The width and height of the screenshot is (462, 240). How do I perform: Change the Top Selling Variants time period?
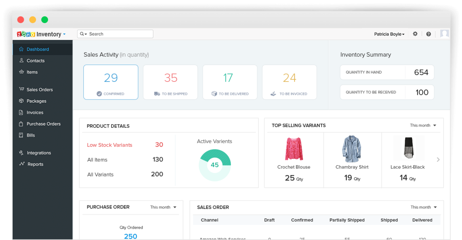tap(423, 125)
